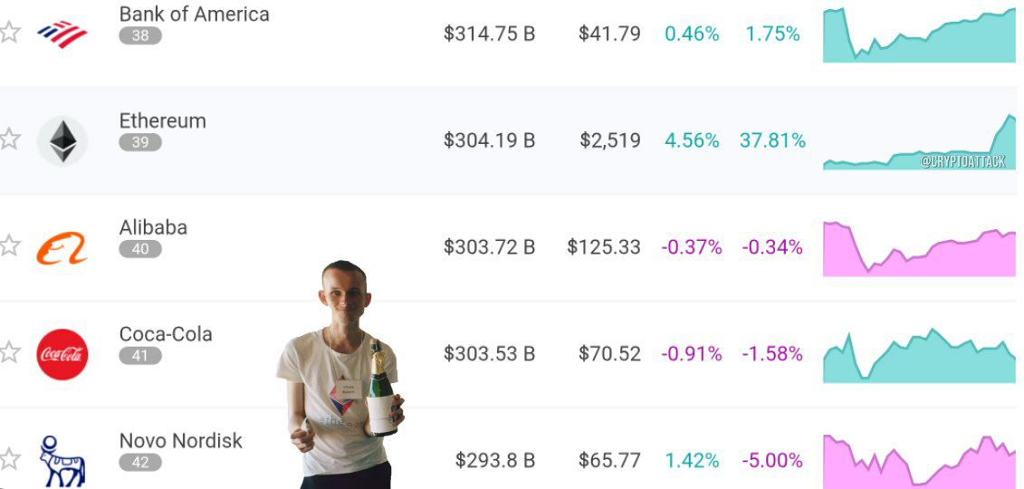Viewport: 1024px width, 489px height.
Task: Click the Novo Nordisk bull logo
Action: (62, 462)
